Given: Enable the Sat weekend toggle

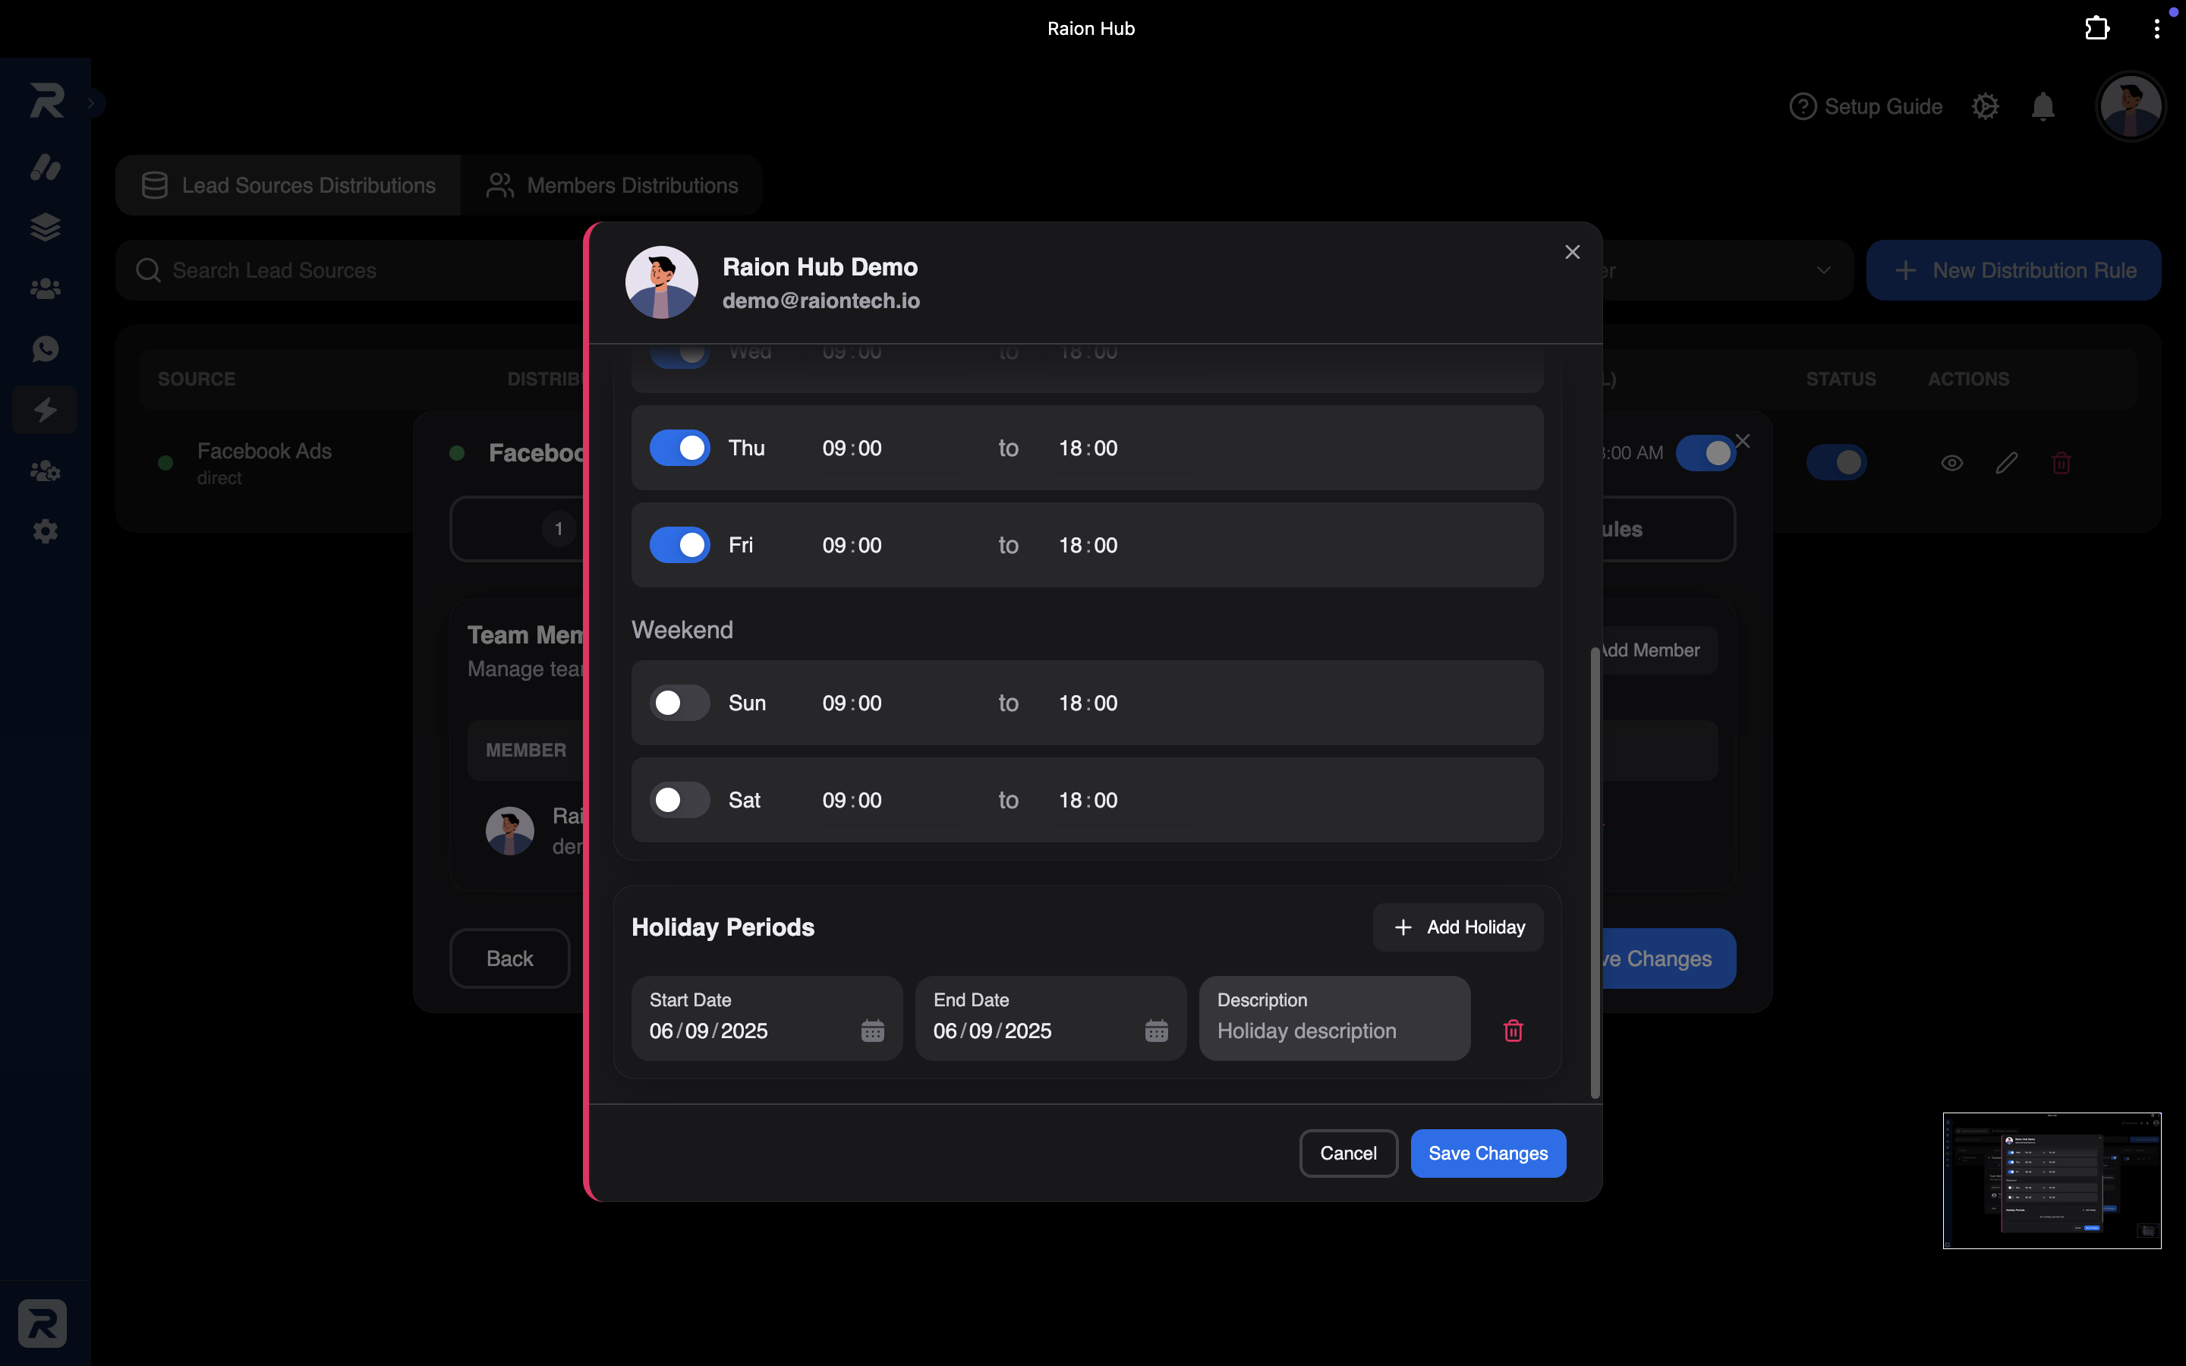Looking at the screenshot, I should click(x=679, y=800).
